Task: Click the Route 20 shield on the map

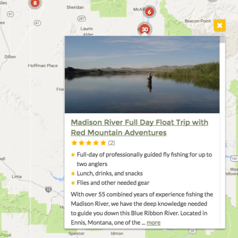Action: point(192,231)
